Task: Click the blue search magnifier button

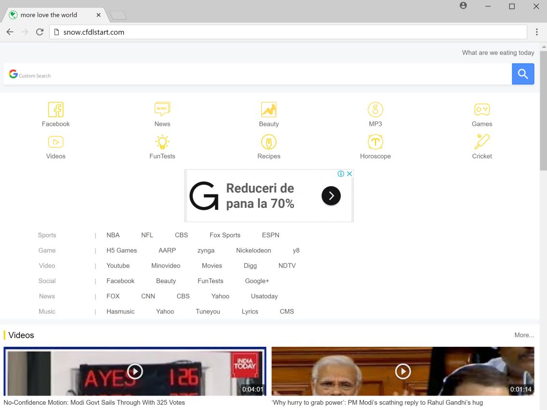Action: 523,74
